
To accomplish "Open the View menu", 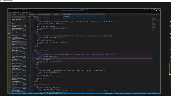I will pyautogui.click(x=18, y=12).
